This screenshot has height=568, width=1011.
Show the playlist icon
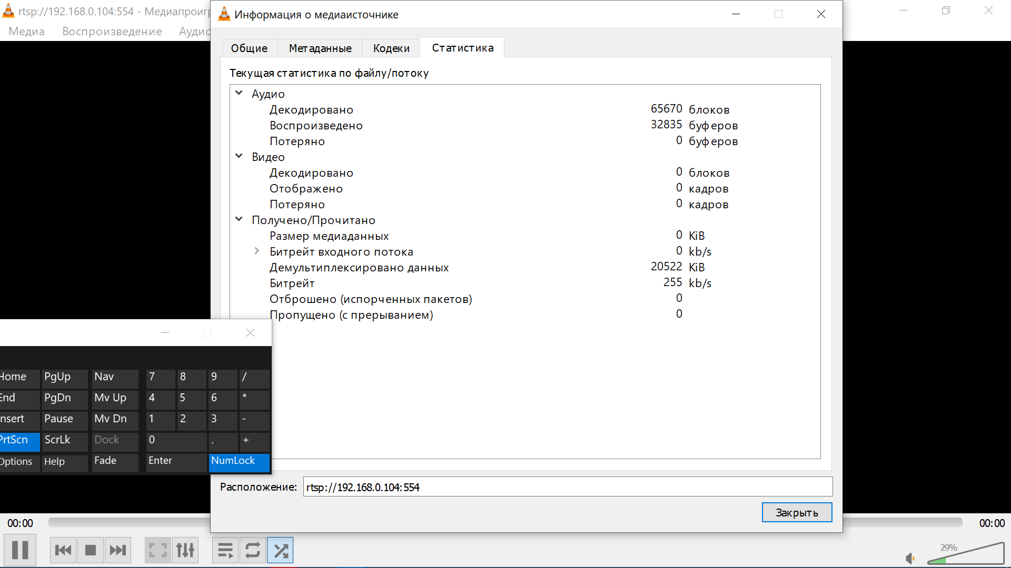pos(225,550)
